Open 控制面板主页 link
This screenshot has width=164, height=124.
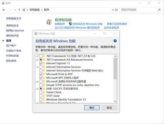(14, 19)
